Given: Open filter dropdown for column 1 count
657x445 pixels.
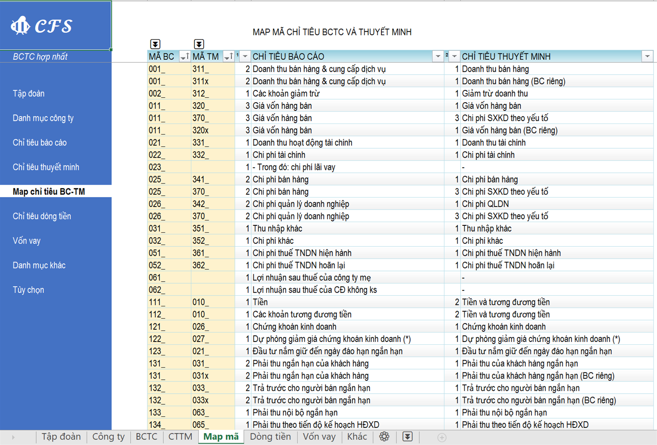Looking at the screenshot, I should (x=245, y=57).
